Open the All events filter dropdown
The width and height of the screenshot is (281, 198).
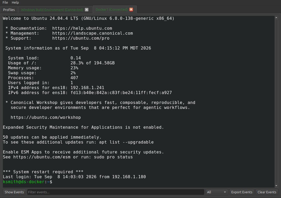pos(217,192)
